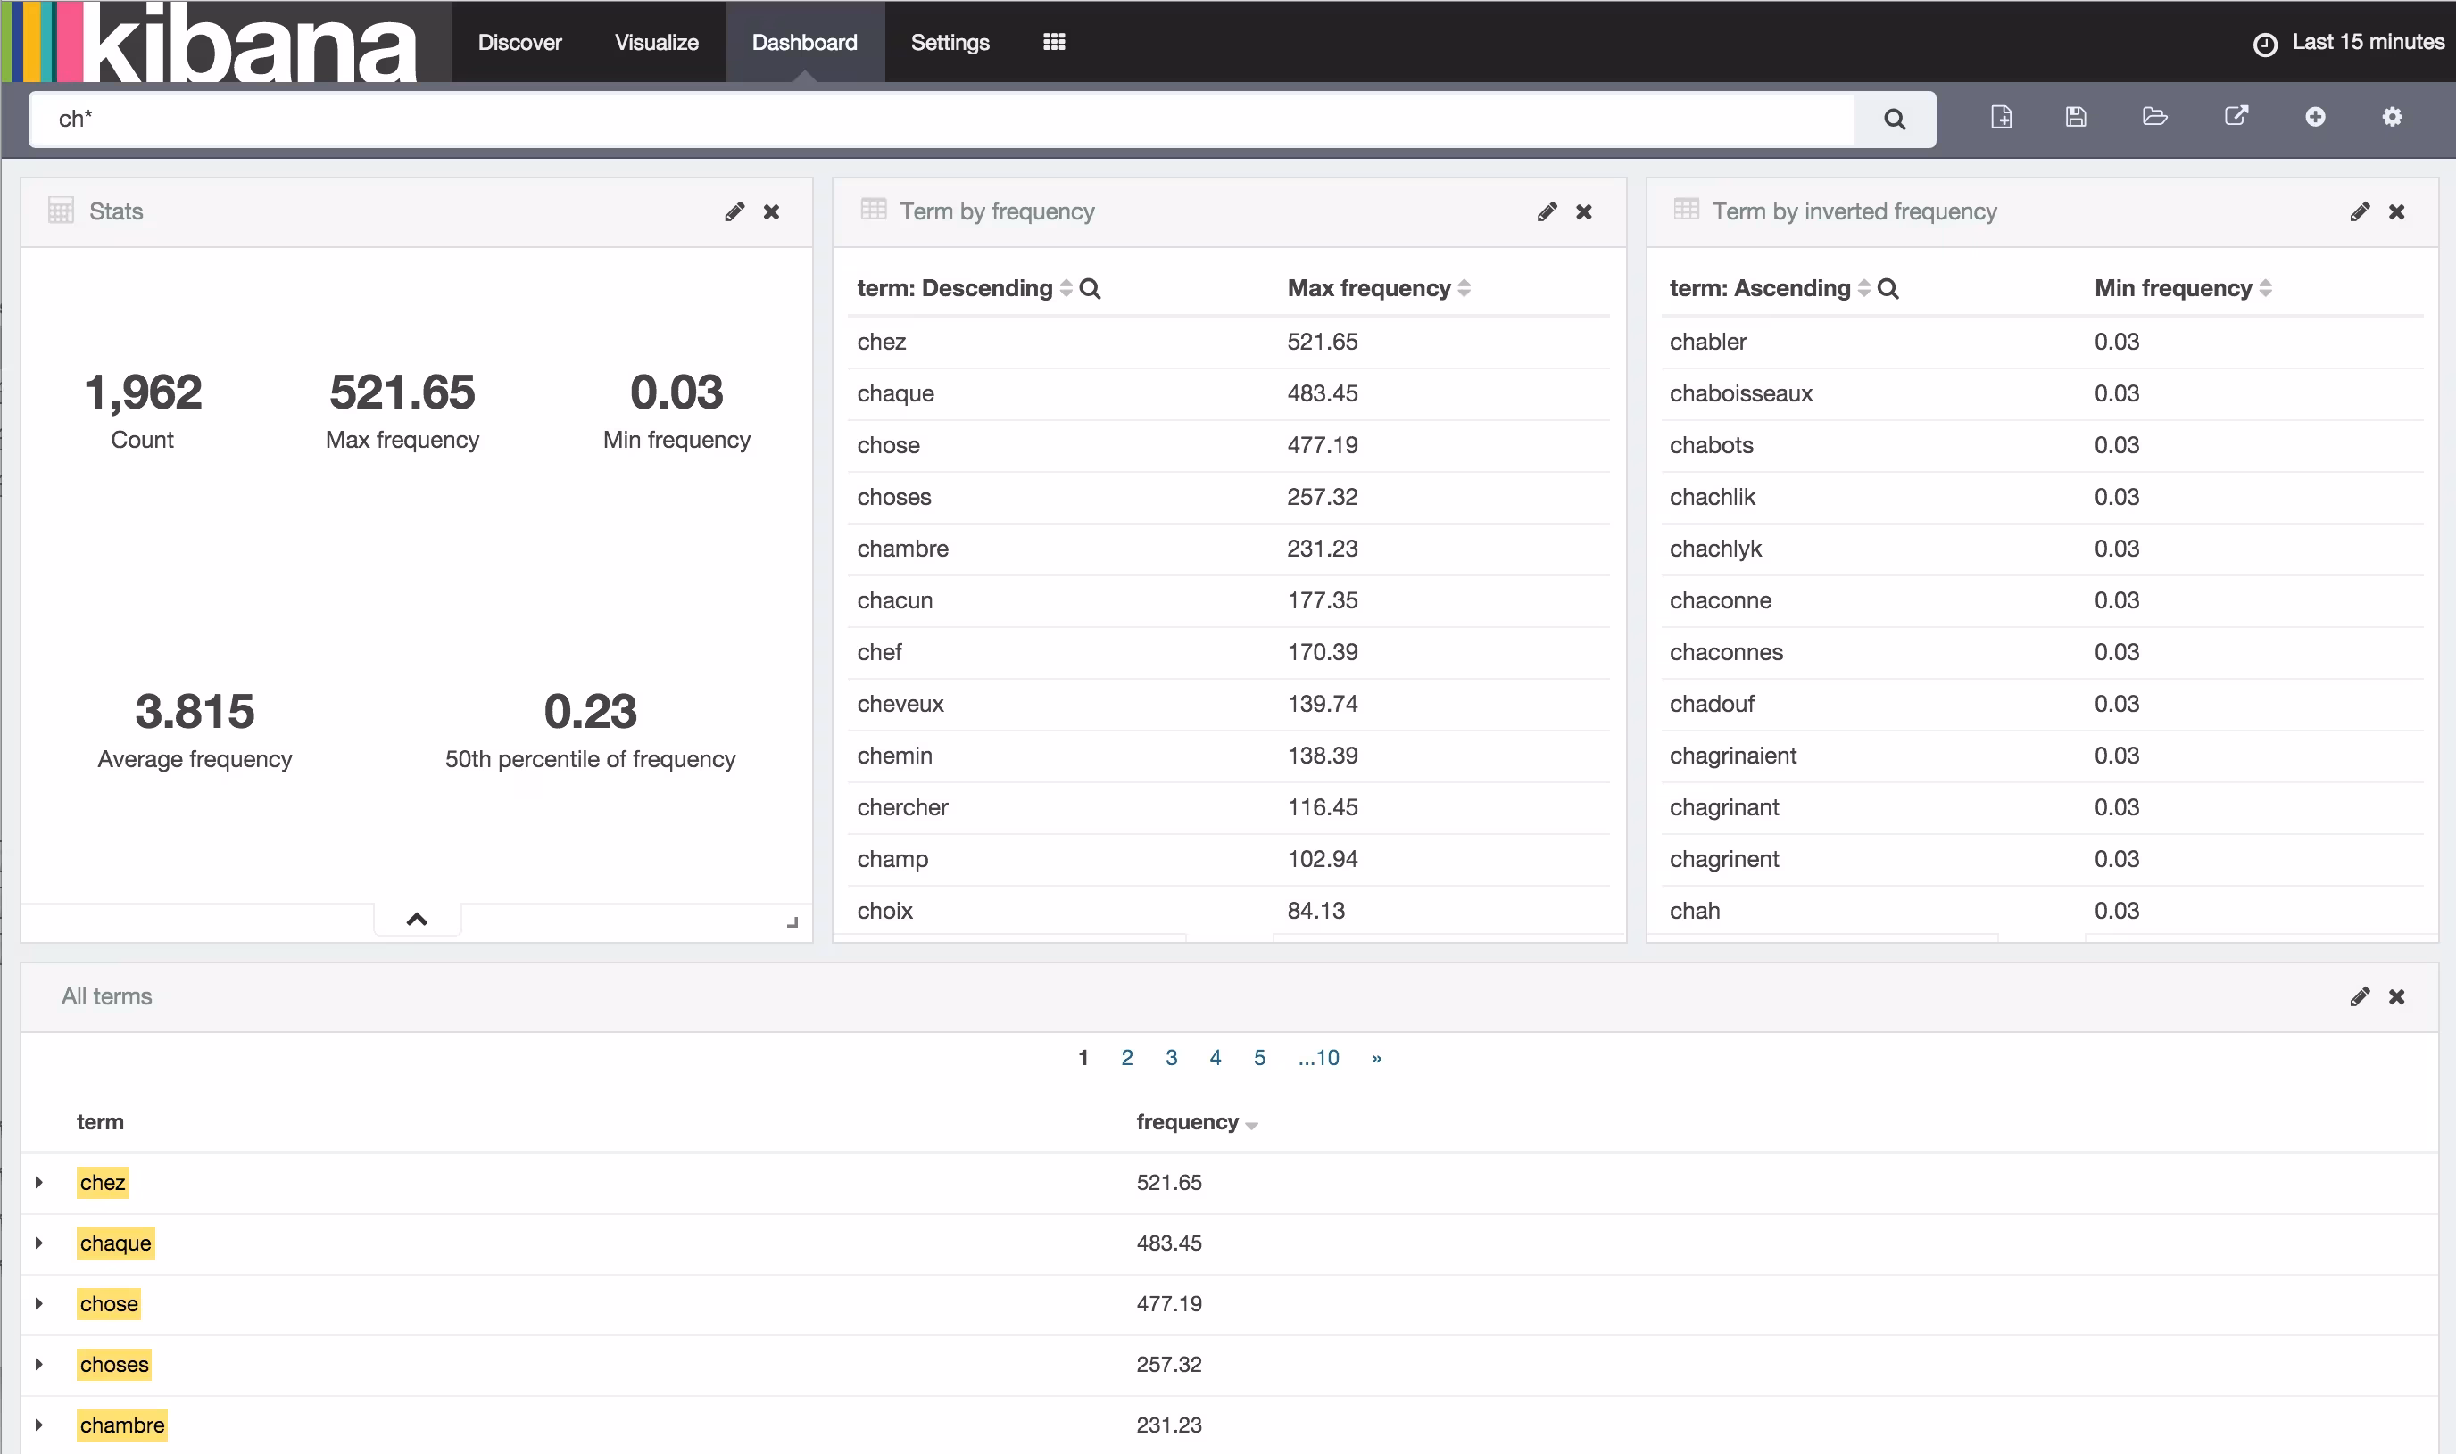The image size is (2456, 1454).
Task: Click the Save Dashboard floppy icon
Action: [x=2076, y=118]
